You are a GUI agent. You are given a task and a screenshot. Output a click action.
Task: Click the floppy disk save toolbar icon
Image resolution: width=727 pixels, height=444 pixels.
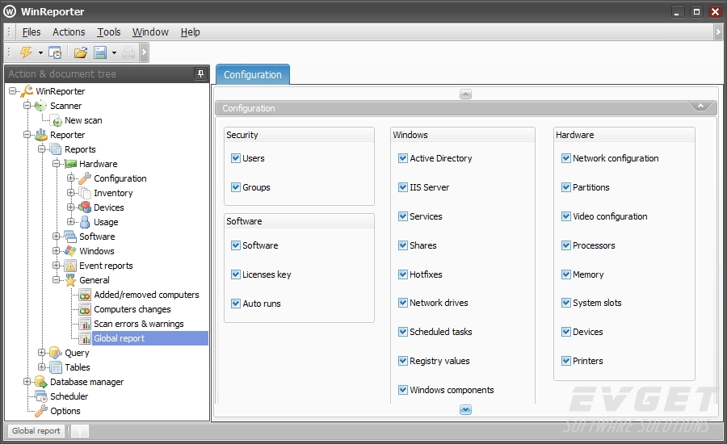point(101,52)
